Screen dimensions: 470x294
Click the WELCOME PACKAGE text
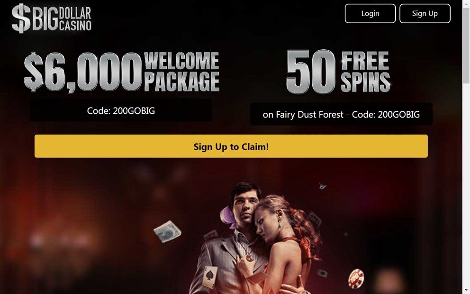(181, 72)
